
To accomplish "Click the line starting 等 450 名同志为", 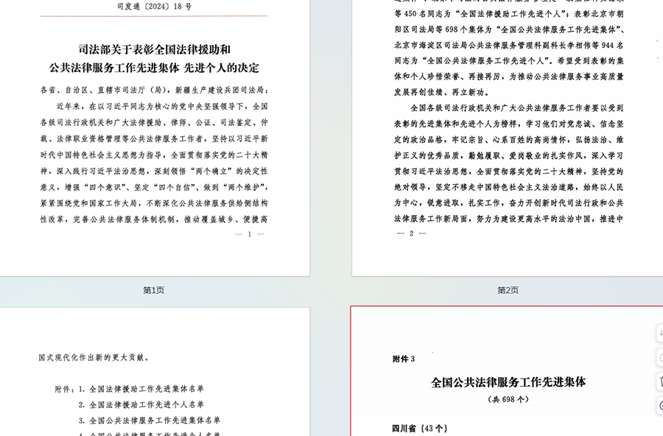I will coord(509,14).
